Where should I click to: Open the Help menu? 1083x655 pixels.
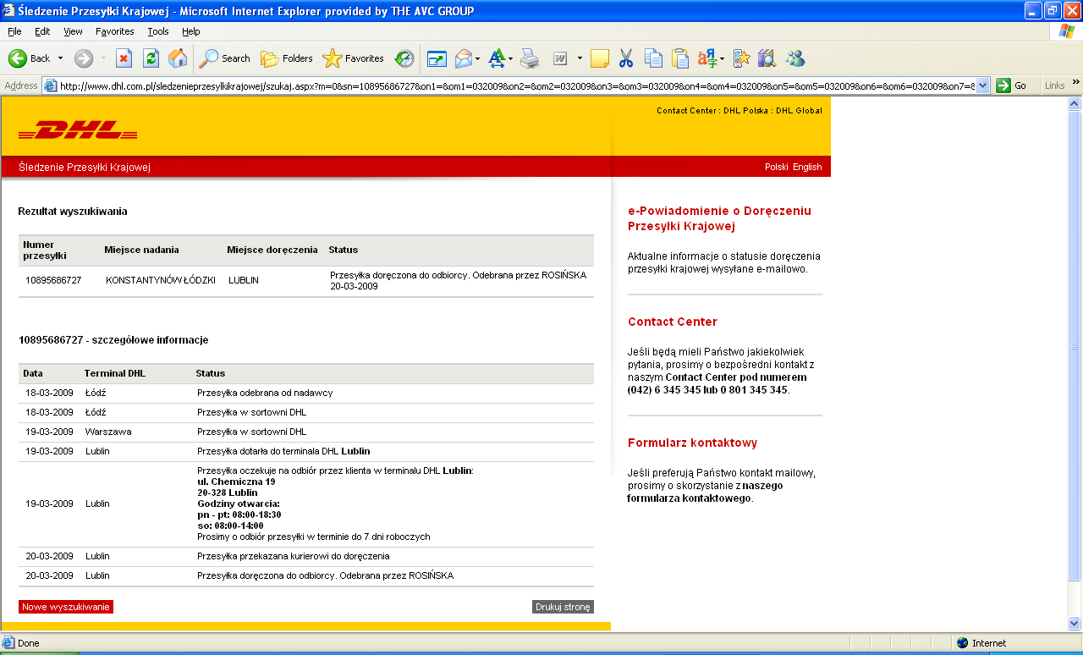(x=191, y=31)
